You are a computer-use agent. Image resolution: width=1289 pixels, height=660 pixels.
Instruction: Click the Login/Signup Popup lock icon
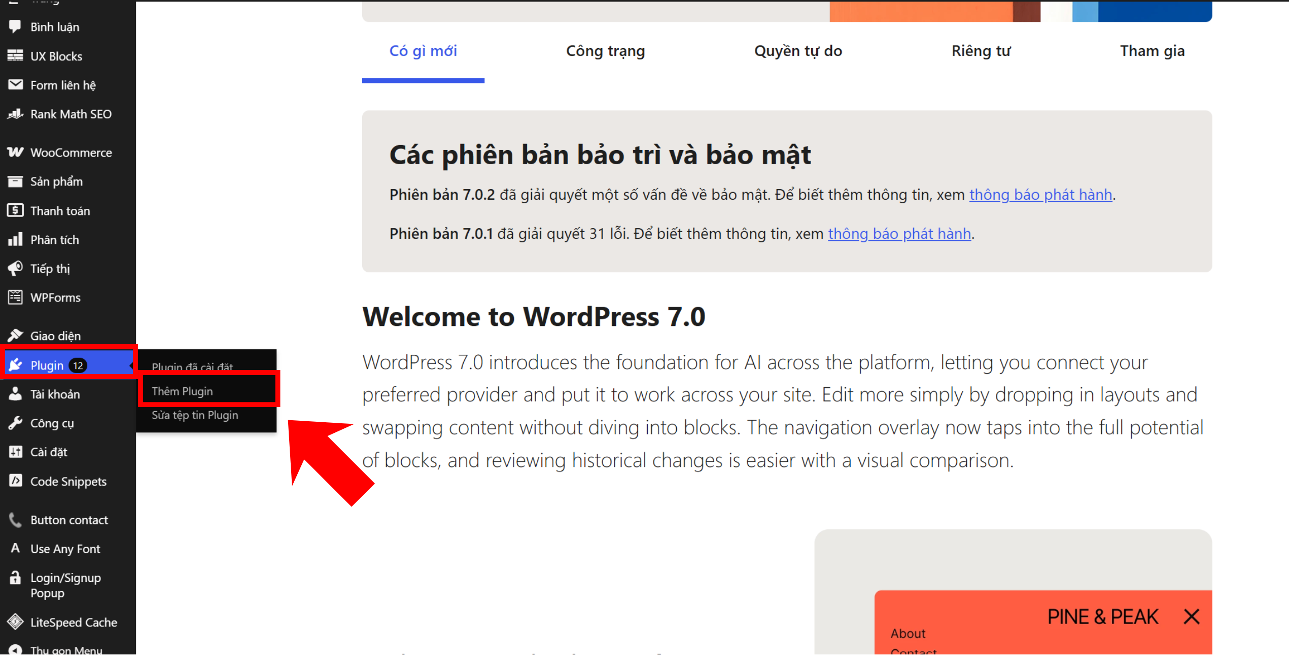(x=15, y=577)
